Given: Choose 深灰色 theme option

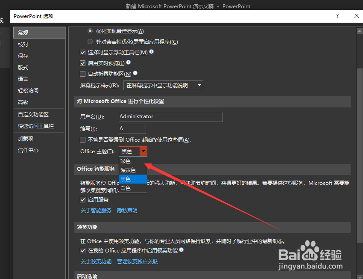Looking at the screenshot, I should [x=133, y=170].
